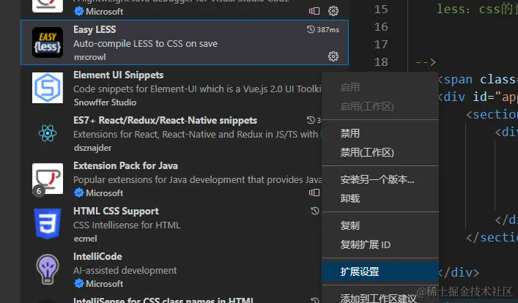Open the HTML CSS Support extension entry
Viewport: 518px width, 303px height.
click(171, 224)
